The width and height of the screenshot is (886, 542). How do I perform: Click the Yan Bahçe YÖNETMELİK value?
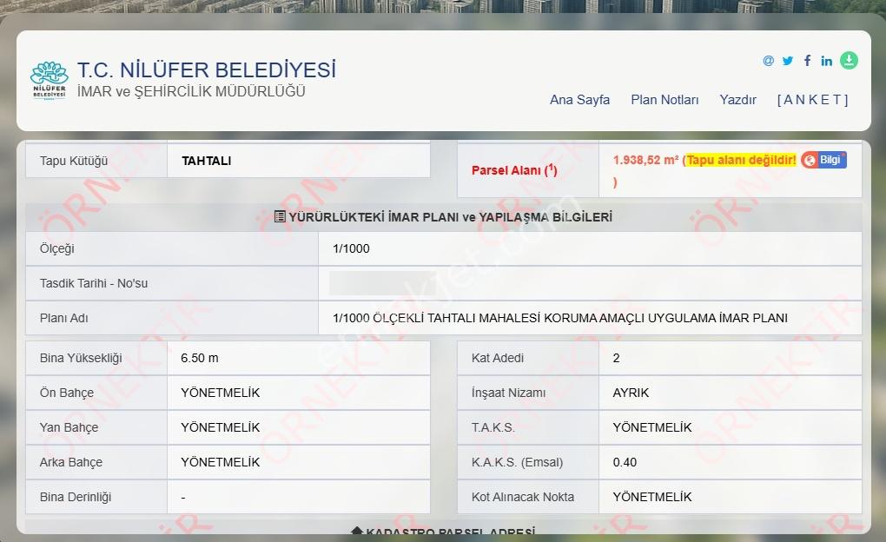(x=221, y=427)
